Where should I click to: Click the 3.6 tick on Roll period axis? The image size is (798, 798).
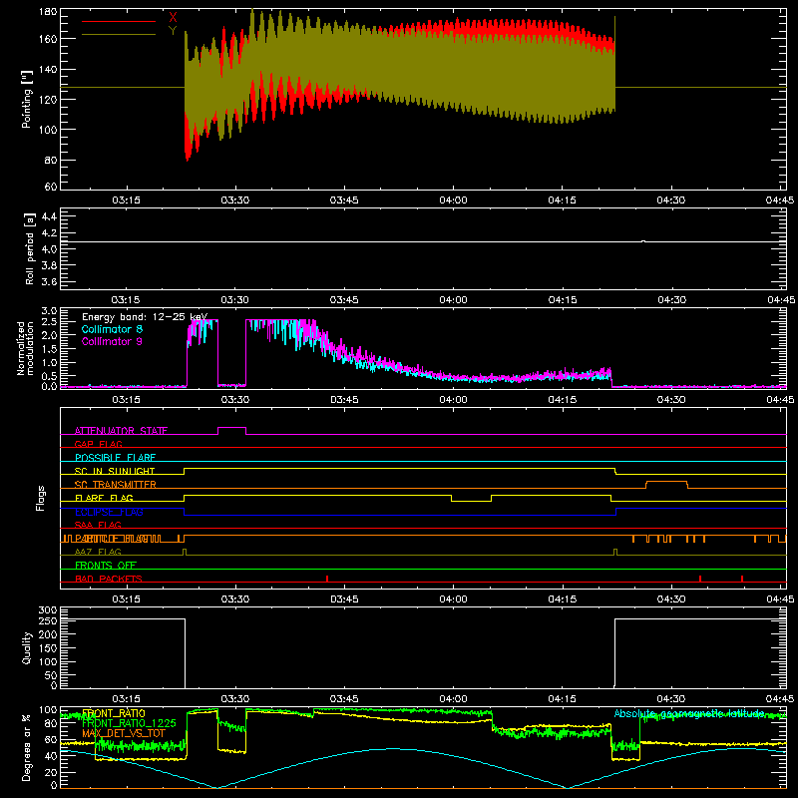click(x=48, y=282)
